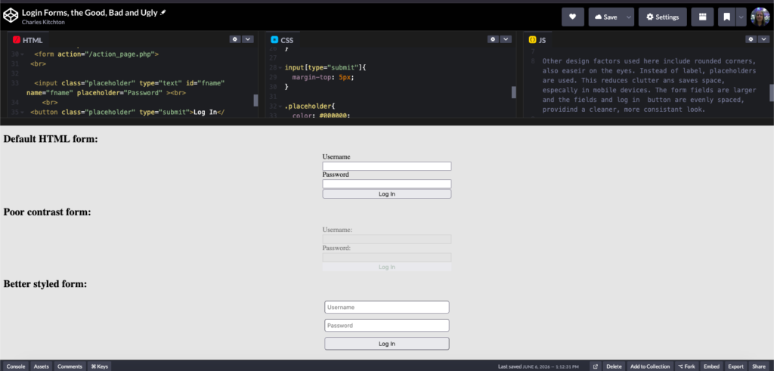The height and width of the screenshot is (371, 774).
Task: Open the Comments panel
Action: coord(70,366)
